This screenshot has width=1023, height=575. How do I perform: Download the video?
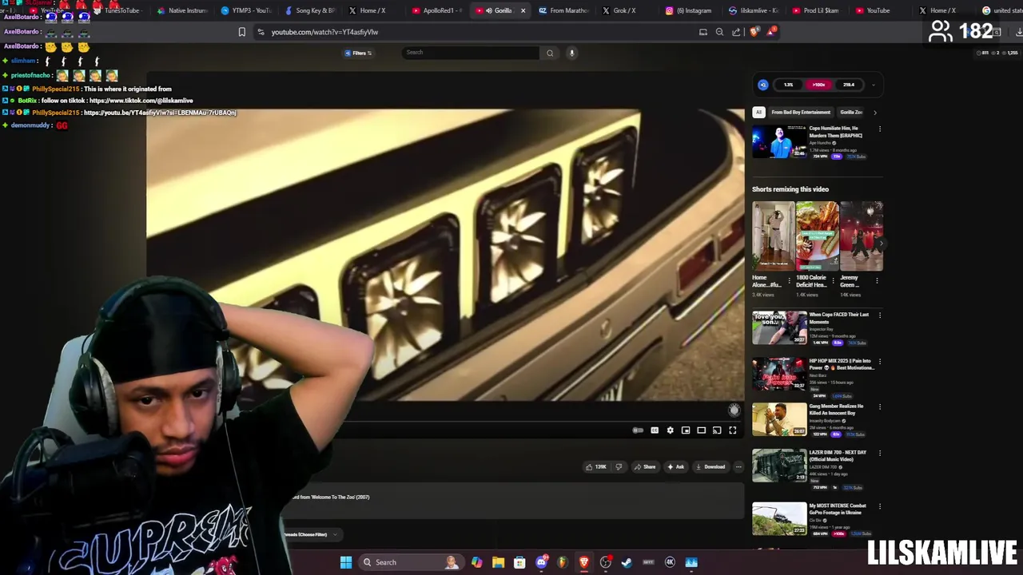[711, 467]
